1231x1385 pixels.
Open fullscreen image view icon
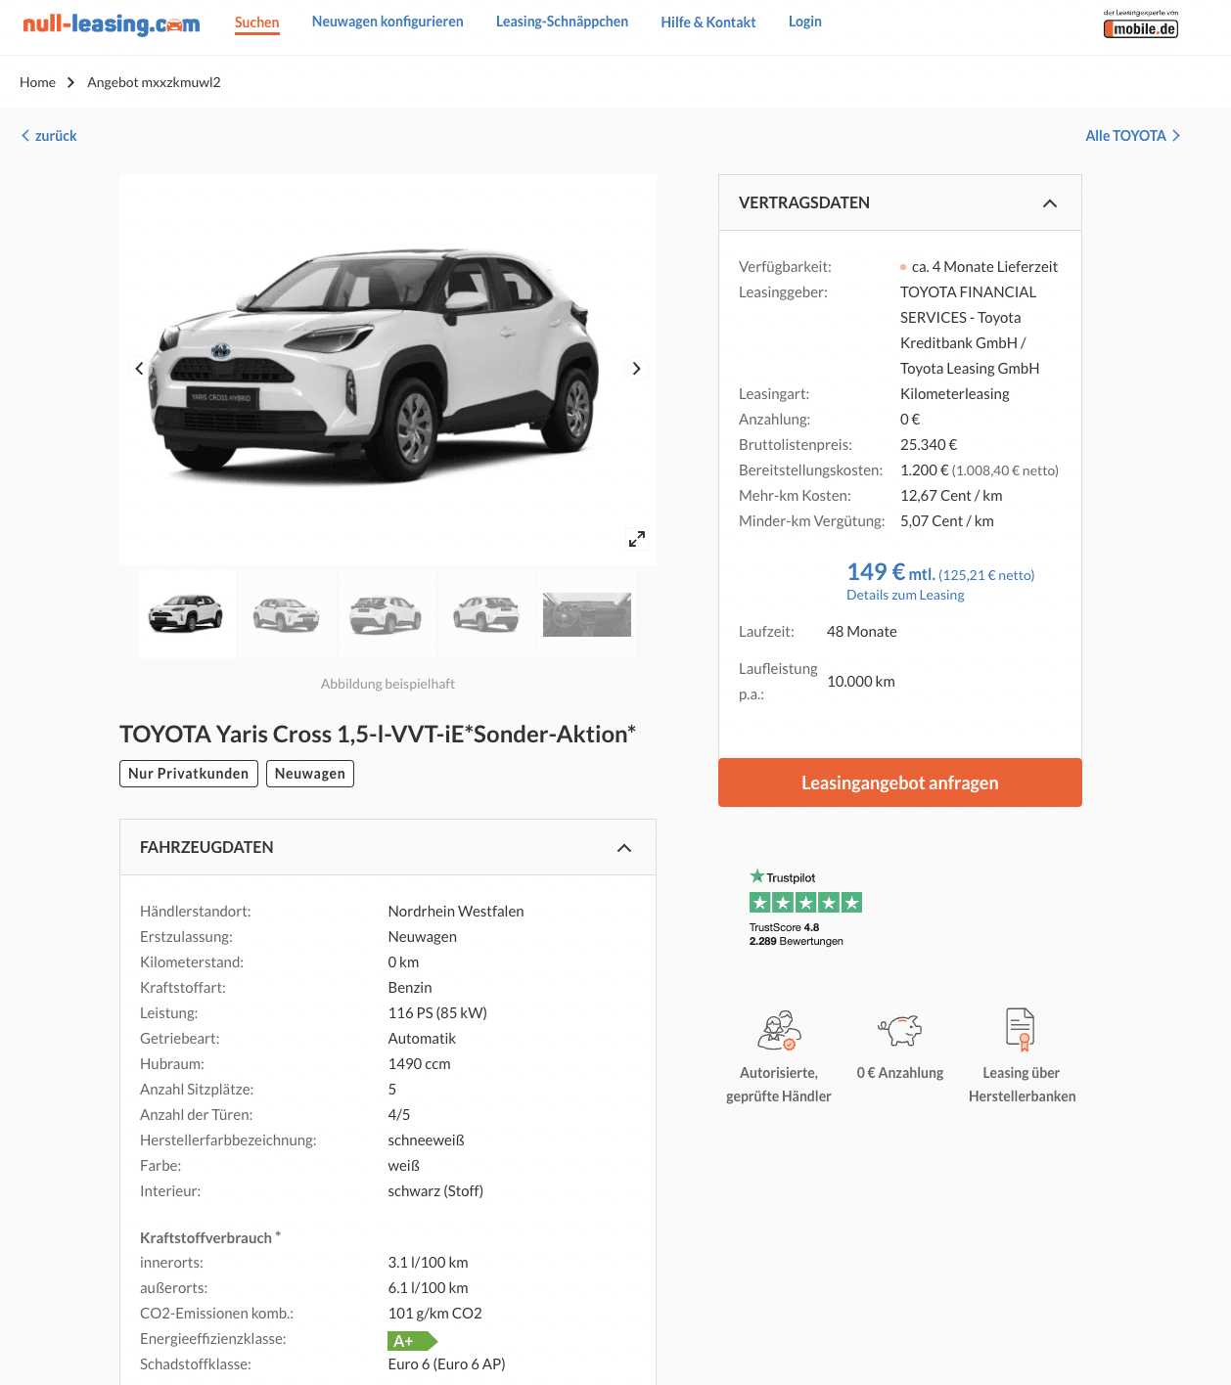point(637,539)
